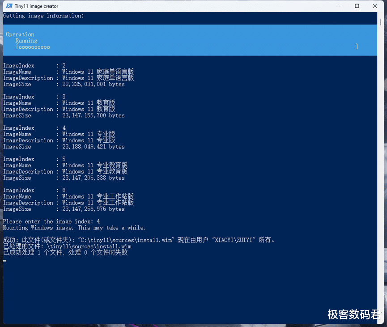Click the vertical scrollbar thumb
The image size is (387, 327).
[381, 22]
